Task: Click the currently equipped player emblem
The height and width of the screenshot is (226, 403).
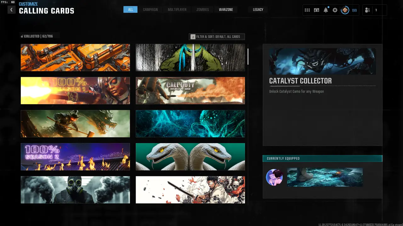Action: [274, 177]
